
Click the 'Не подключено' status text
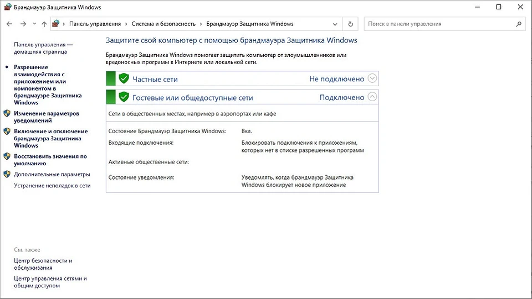coord(336,79)
